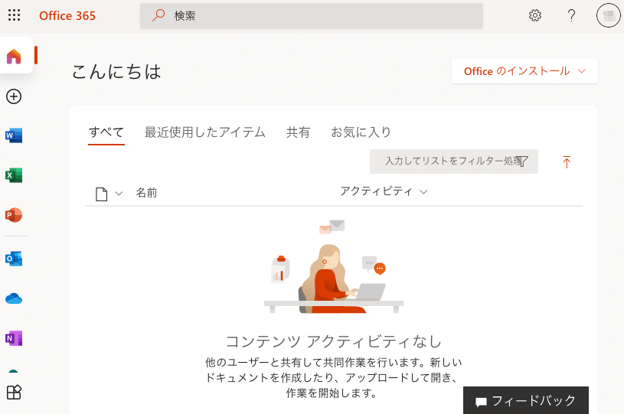Expand the file type filter chevron

point(119,194)
